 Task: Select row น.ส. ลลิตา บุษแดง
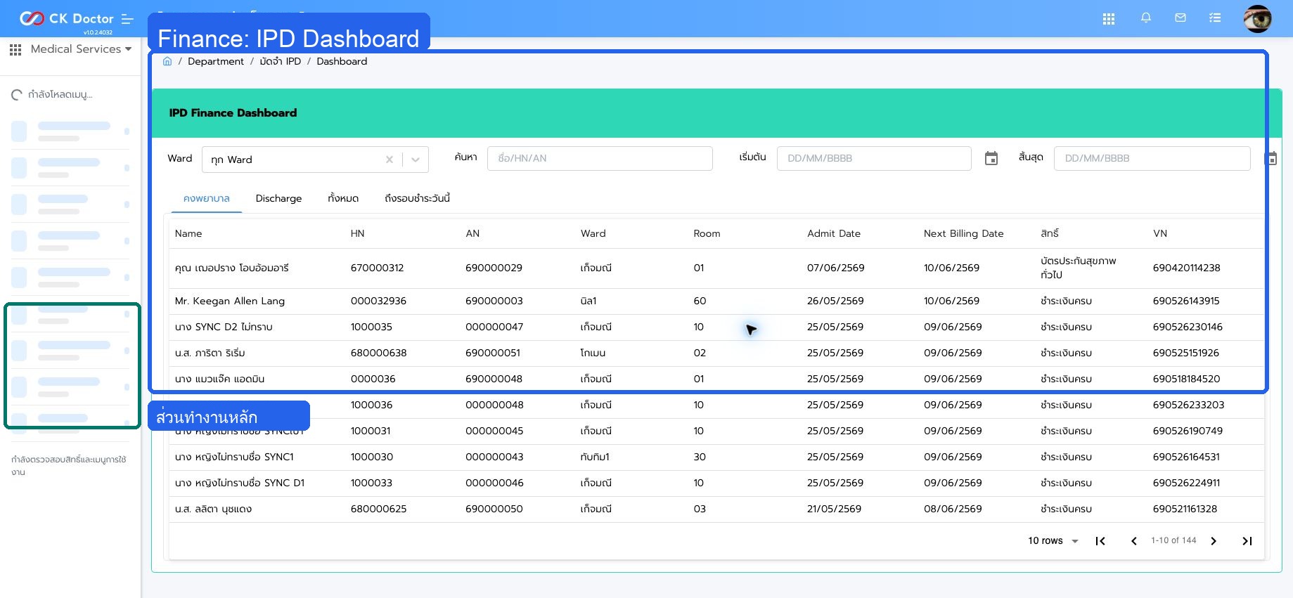[716, 509]
